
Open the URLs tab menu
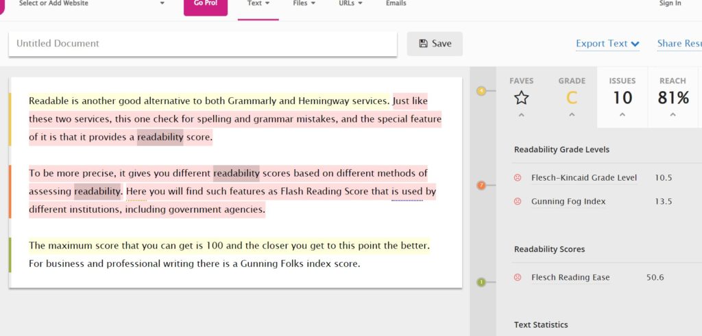coord(350,3)
